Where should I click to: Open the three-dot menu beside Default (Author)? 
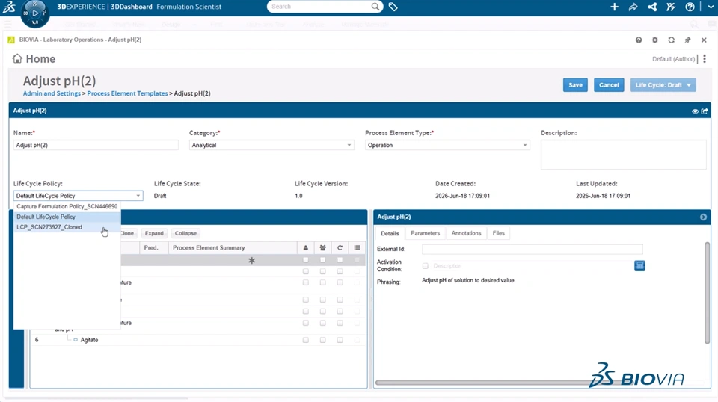[705, 58]
